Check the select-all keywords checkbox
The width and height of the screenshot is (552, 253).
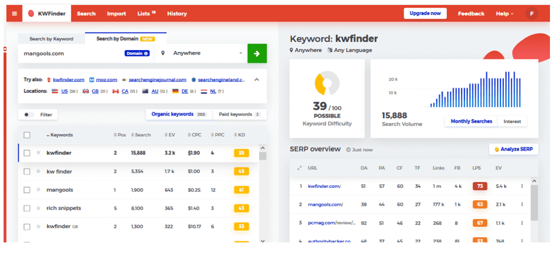pyautogui.click(x=27, y=135)
